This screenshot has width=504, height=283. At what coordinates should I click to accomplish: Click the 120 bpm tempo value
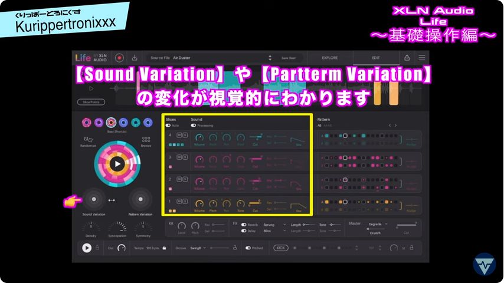153,248
